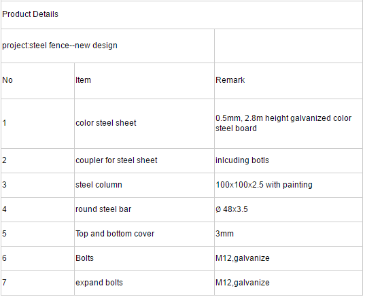365x299 pixels.
Task: Click the Remark column header
Action: [x=288, y=81]
